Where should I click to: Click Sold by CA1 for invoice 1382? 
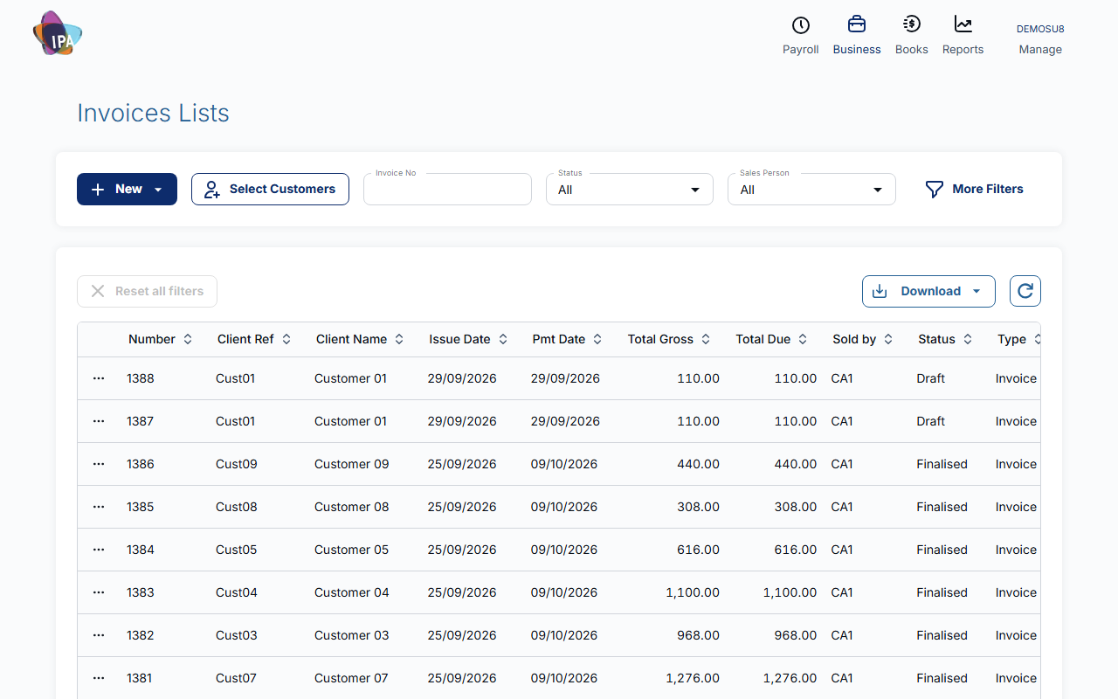click(842, 635)
